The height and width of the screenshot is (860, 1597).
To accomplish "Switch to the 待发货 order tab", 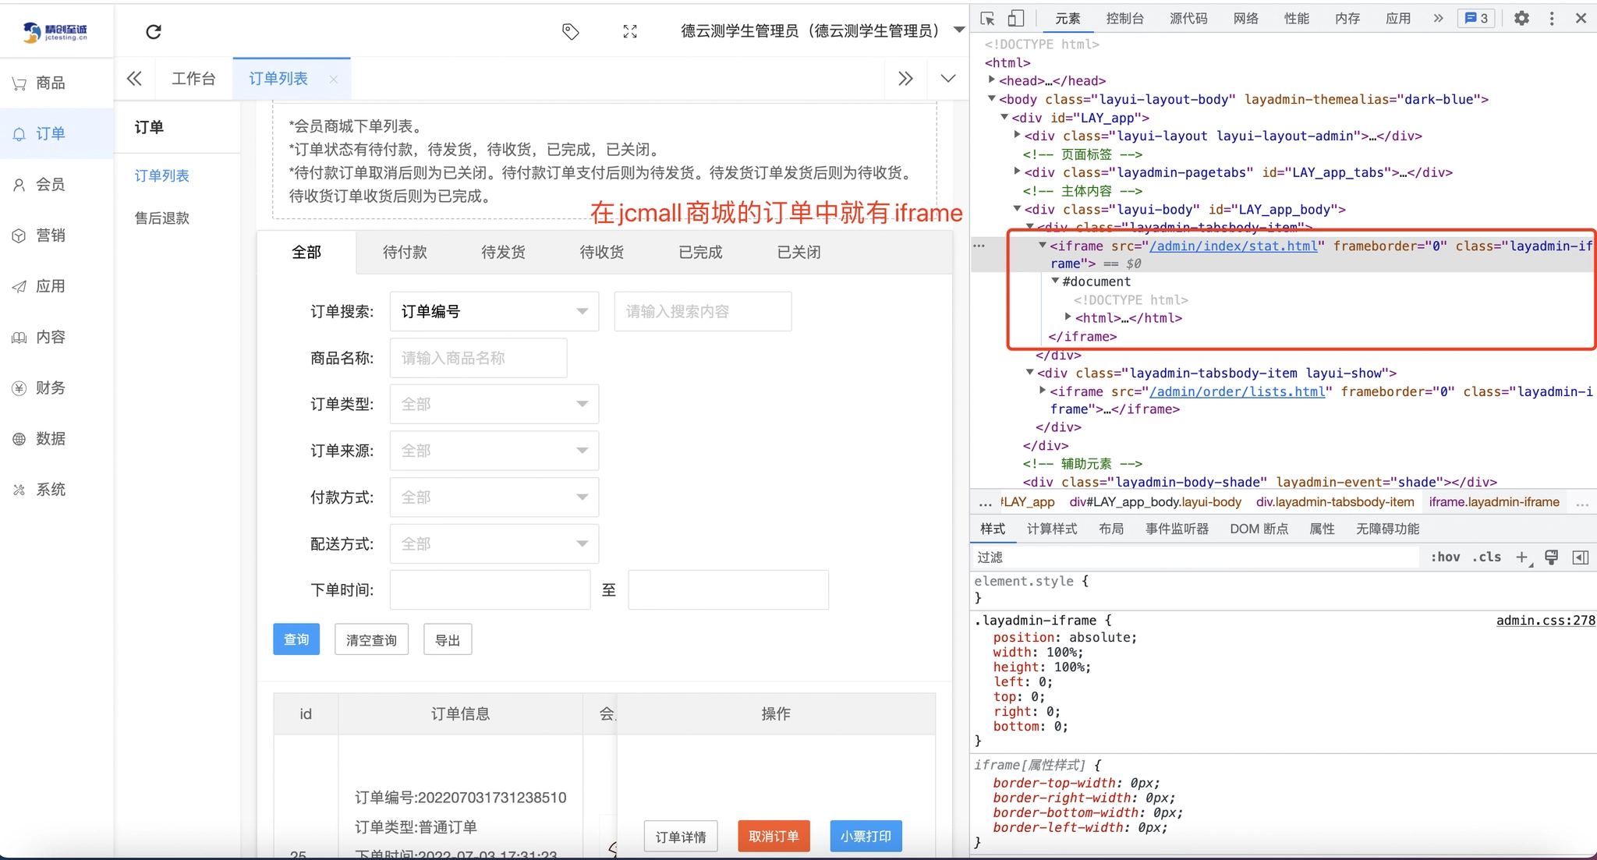I will pyautogui.click(x=503, y=252).
